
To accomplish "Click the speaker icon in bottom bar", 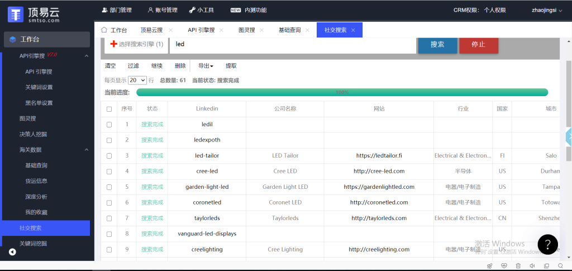I will point(532,265).
